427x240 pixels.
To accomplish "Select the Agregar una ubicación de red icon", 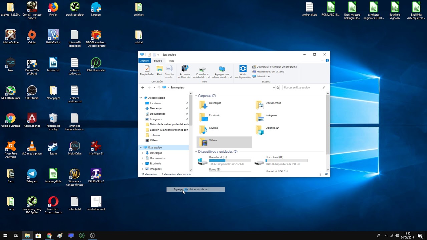I will point(222,71).
